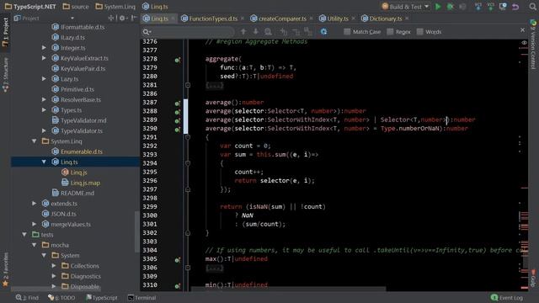Expand extends.ts tree node
Image resolution: width=539 pixels, height=303 pixels.
pyautogui.click(x=34, y=204)
